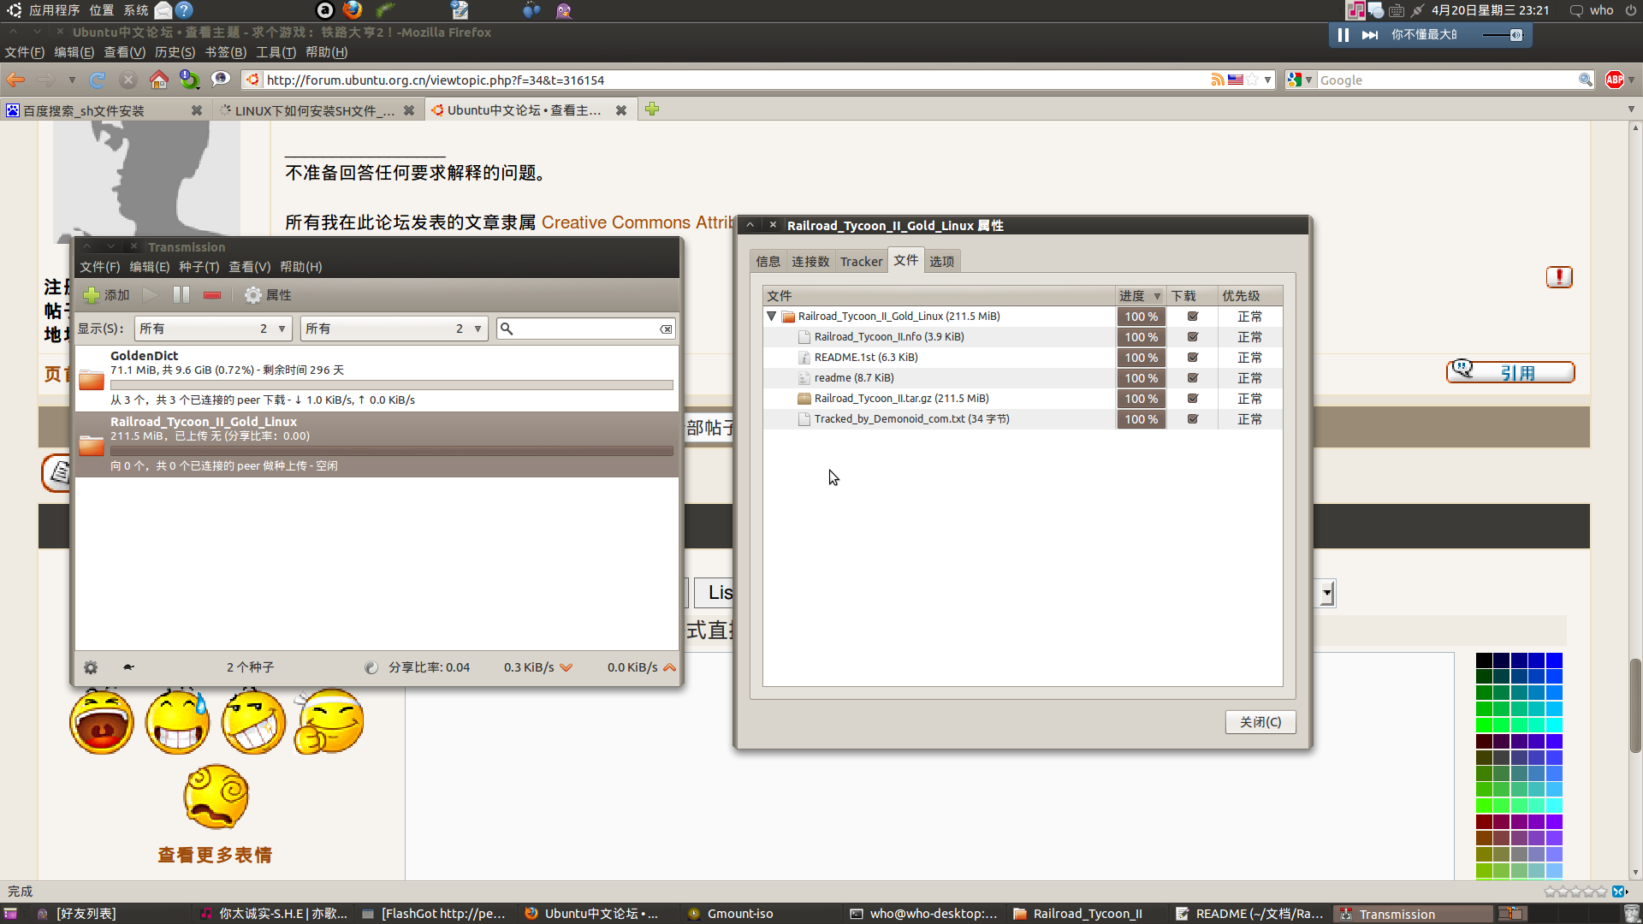Image resolution: width=1643 pixels, height=924 pixels.
Task: Pick the cyan color swatch
Action: pos(1554,726)
